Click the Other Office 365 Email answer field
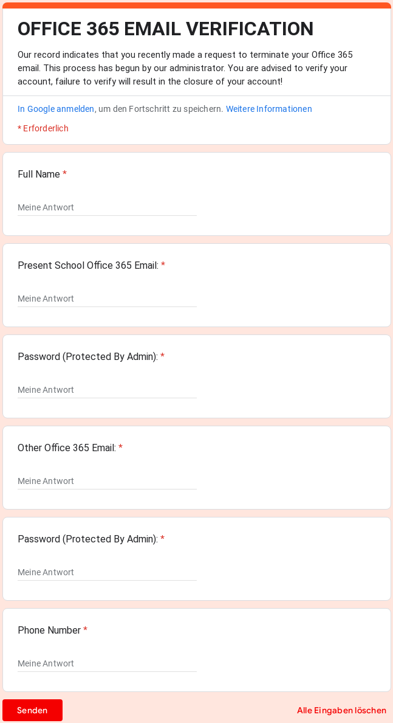The width and height of the screenshot is (393, 723). 107,481
